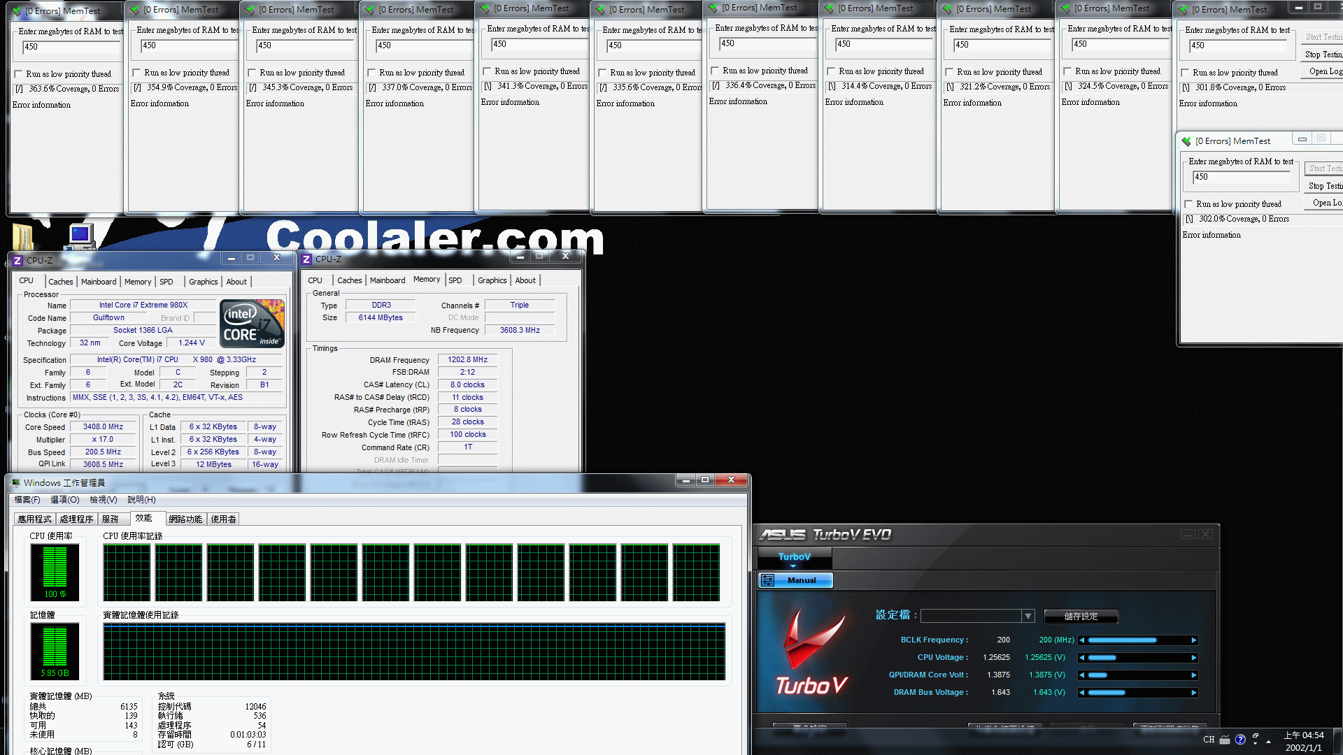Stop testing in the 302.0% coverage MemTest window

[1324, 186]
